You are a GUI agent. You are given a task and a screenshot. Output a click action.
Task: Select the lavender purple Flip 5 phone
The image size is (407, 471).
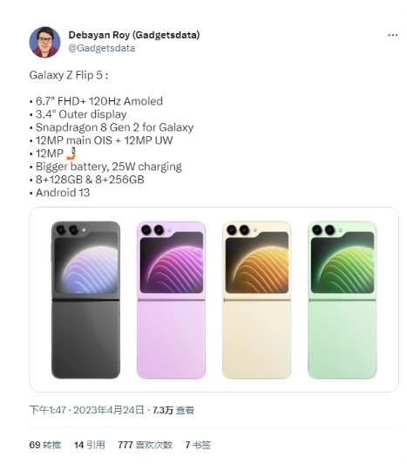(x=172, y=300)
